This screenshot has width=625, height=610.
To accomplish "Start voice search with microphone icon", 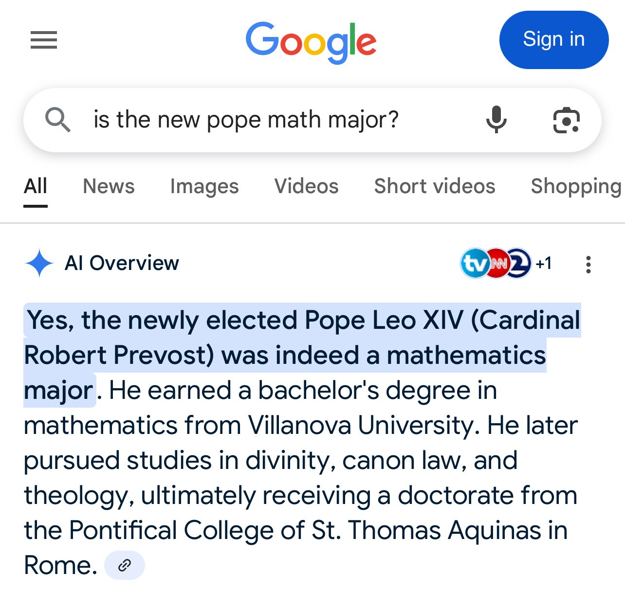I will (x=496, y=120).
